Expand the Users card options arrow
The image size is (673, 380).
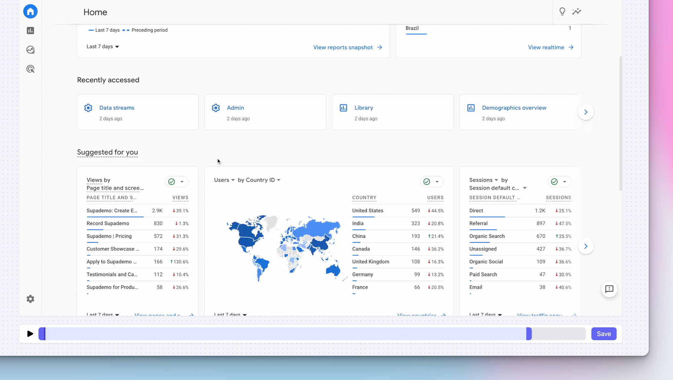437,182
